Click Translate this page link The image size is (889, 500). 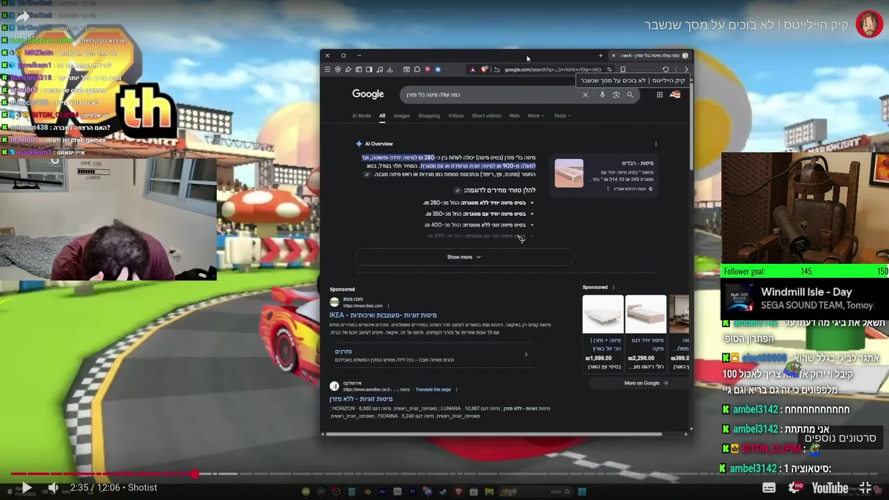tap(433, 390)
